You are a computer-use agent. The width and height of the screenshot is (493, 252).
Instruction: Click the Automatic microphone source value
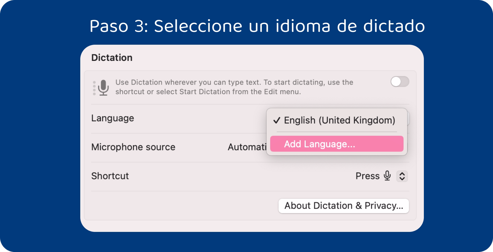click(246, 147)
